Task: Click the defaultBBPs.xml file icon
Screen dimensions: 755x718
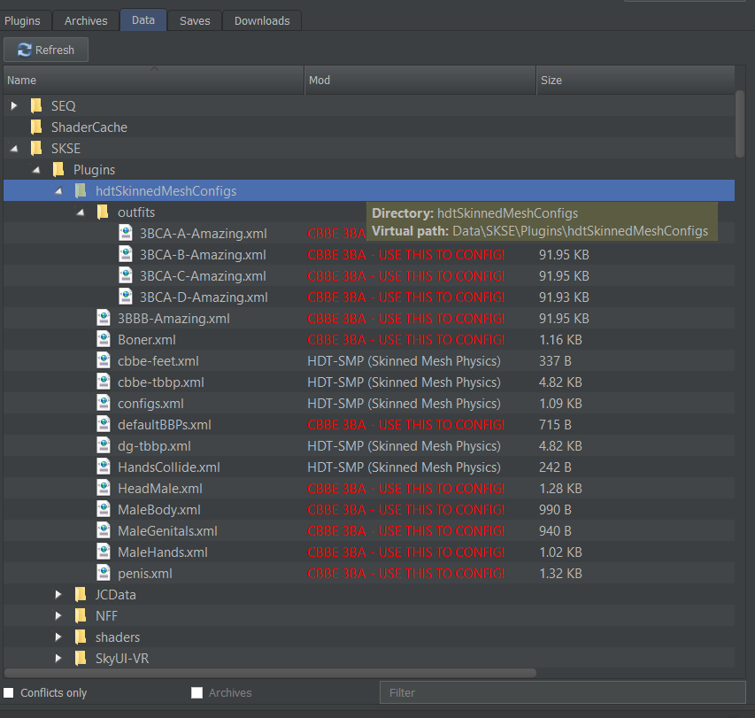Action: coord(104,423)
